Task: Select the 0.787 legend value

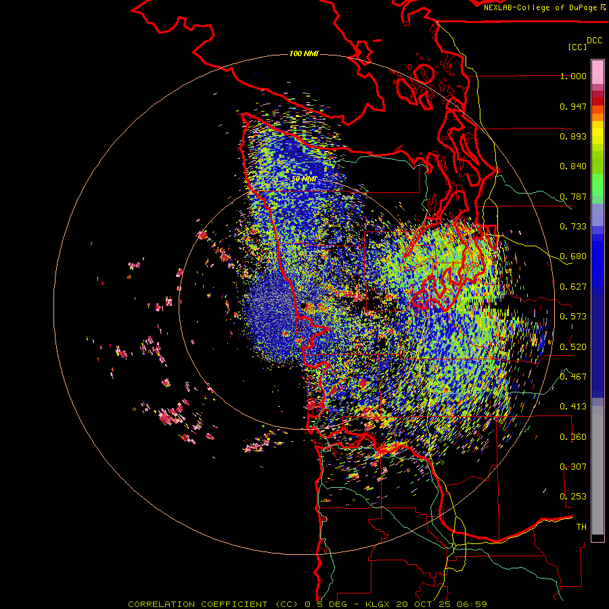Action: (573, 196)
